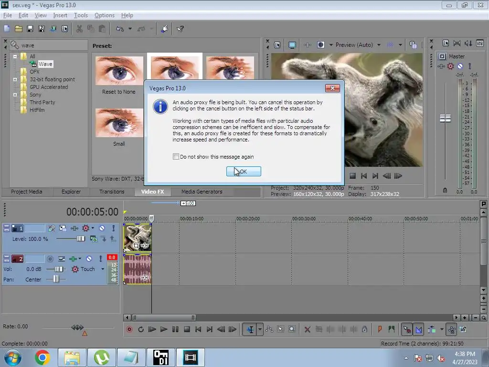Expand the 32-bit floating point folder

pyautogui.click(x=15, y=80)
